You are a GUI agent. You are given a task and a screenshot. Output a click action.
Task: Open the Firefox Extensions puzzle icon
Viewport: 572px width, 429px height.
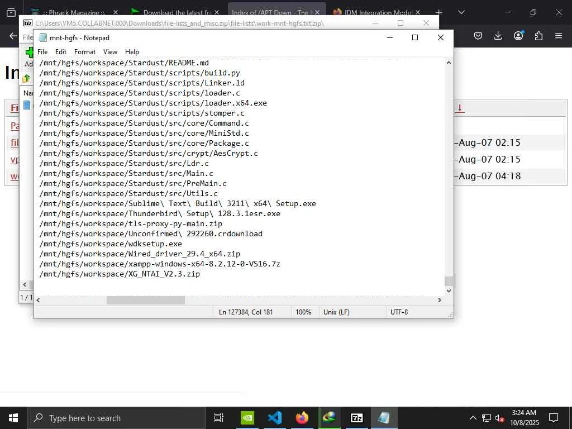[x=538, y=36]
